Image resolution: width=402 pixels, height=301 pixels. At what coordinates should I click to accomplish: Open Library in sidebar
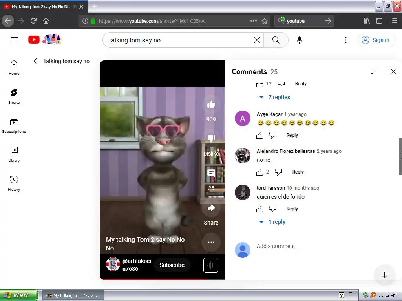point(14,154)
